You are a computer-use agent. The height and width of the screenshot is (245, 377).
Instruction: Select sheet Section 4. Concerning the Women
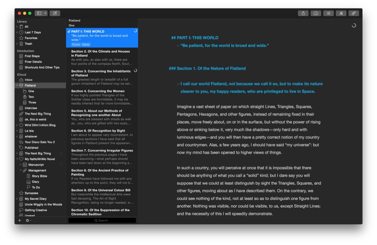(102, 97)
